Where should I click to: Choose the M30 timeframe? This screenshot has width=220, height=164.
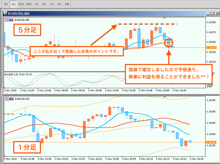tap(29, 4)
